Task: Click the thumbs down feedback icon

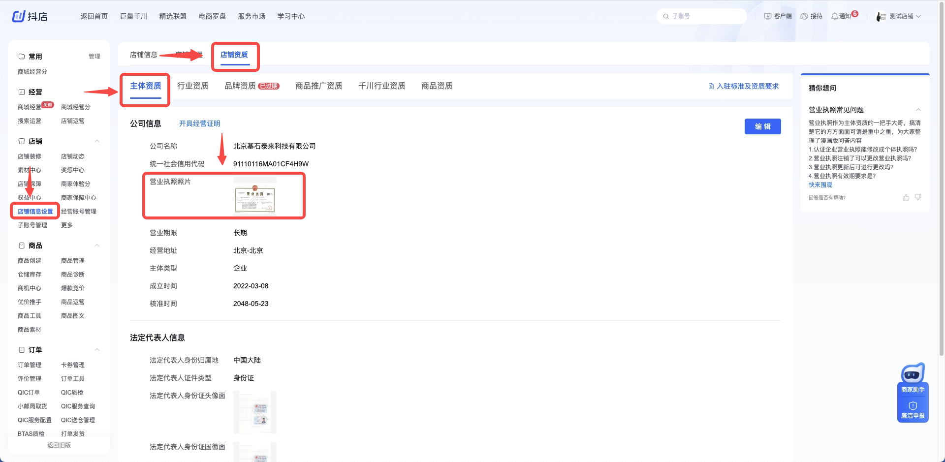Action: coord(918,197)
